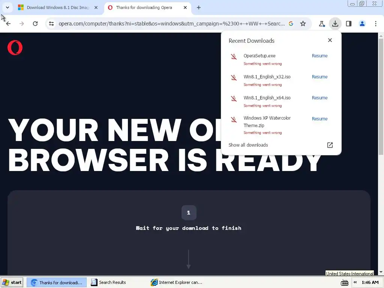Resume Win8.1_English_x32.iso download
This screenshot has height=288, width=384.
319,77
